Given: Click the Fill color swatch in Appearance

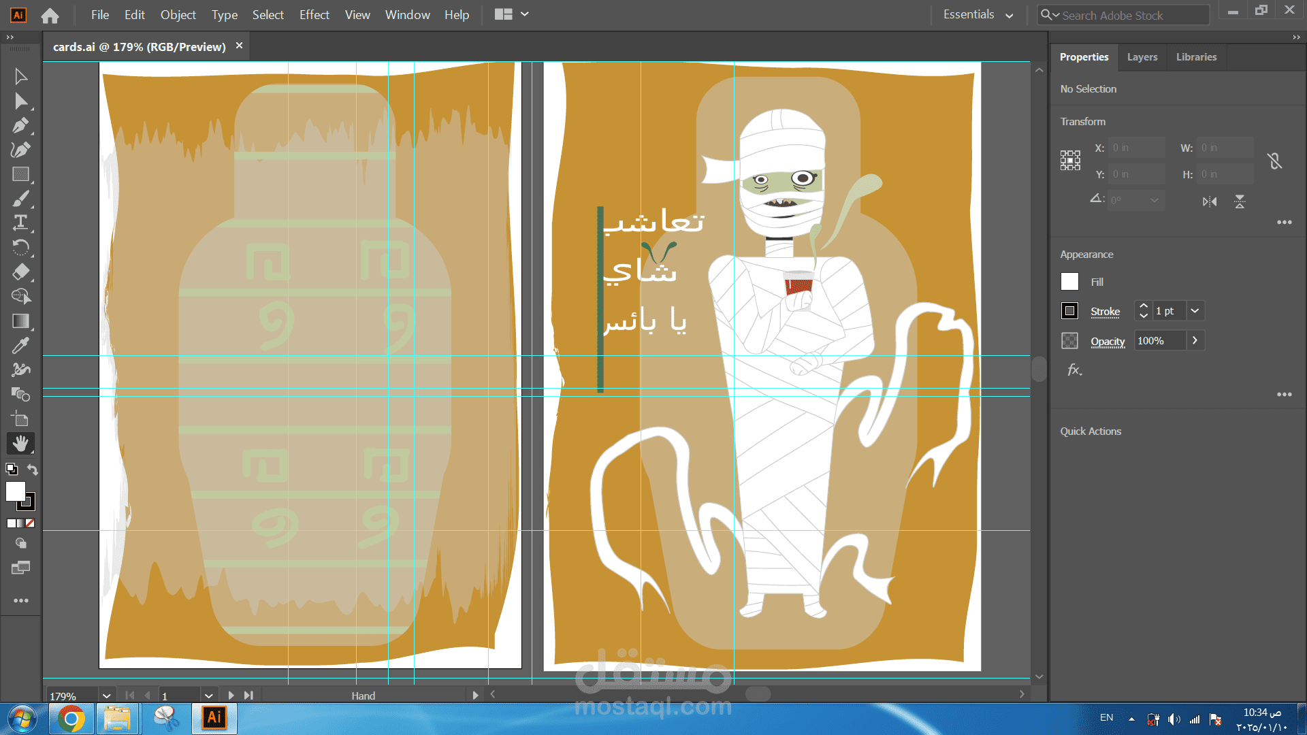Looking at the screenshot, I should coord(1069,282).
